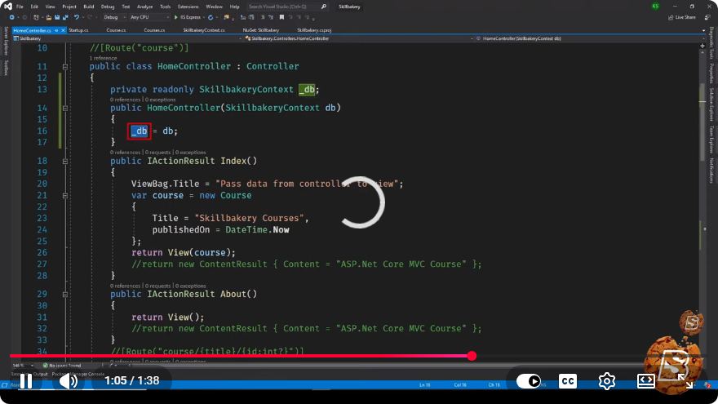Viewport: 718px width, 404px height.
Task: Toggle the autoplay switch
Action: pos(529,381)
